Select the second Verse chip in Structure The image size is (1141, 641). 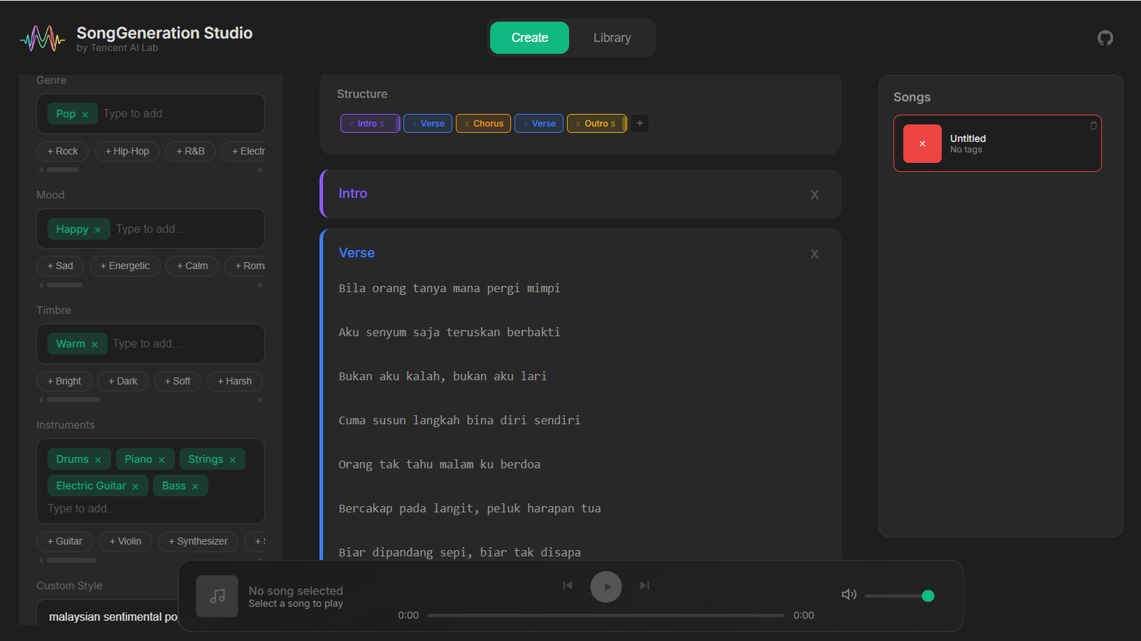(539, 124)
